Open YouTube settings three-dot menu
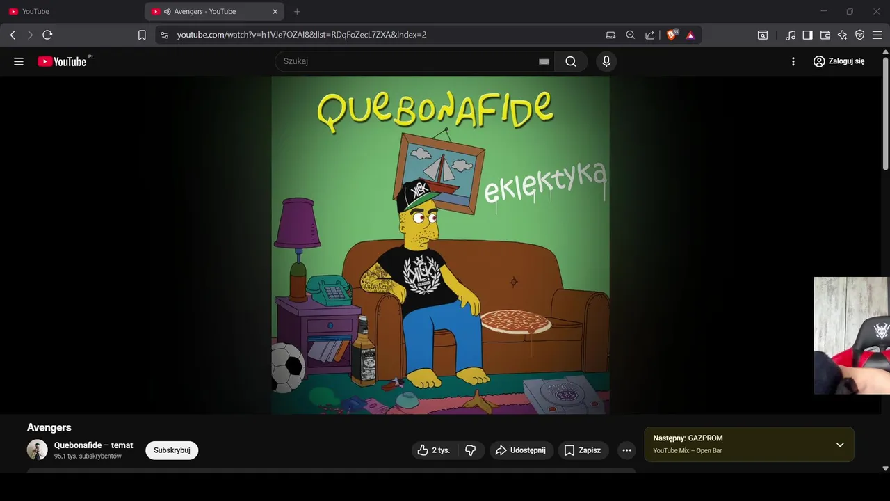Image resolution: width=890 pixels, height=501 pixels. point(793,61)
